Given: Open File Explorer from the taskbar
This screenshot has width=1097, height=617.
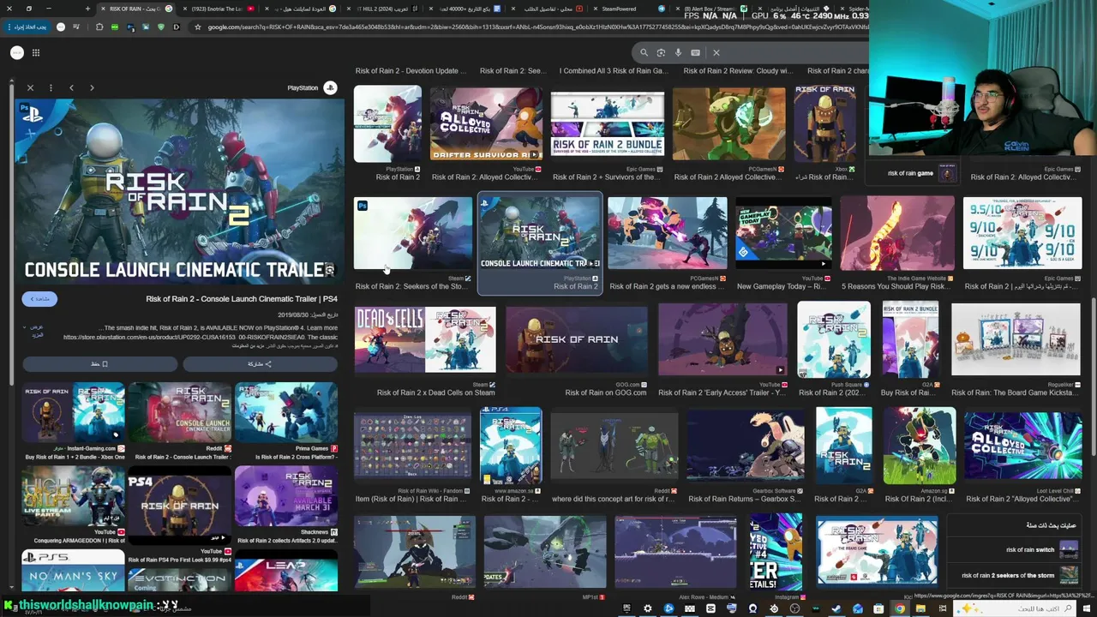Looking at the screenshot, I should (920, 608).
